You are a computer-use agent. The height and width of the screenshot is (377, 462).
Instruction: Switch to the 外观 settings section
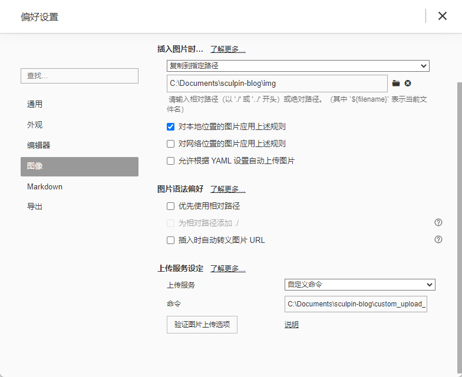[x=35, y=125]
